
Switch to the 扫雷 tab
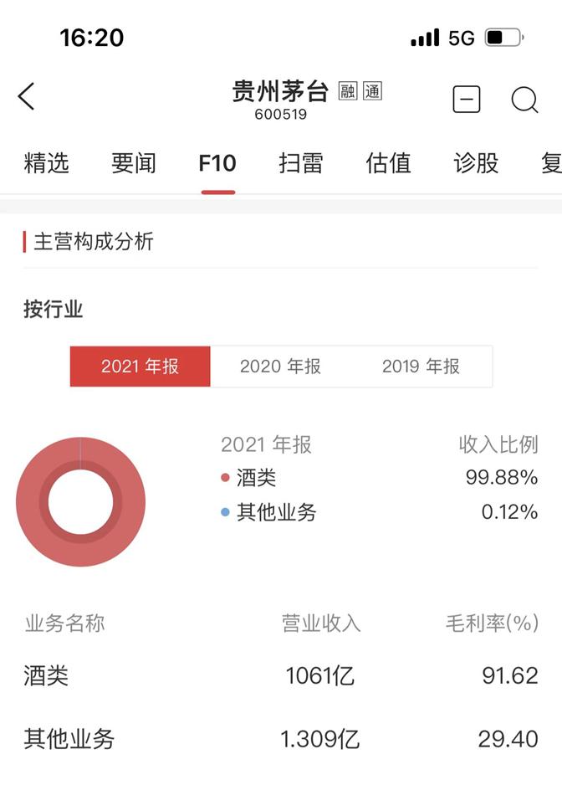coord(302,164)
